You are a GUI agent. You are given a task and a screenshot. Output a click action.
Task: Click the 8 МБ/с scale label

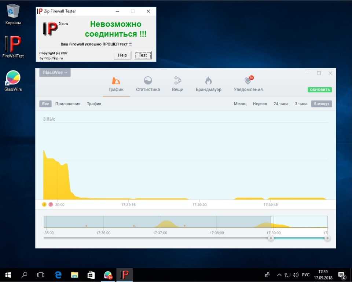coord(49,119)
